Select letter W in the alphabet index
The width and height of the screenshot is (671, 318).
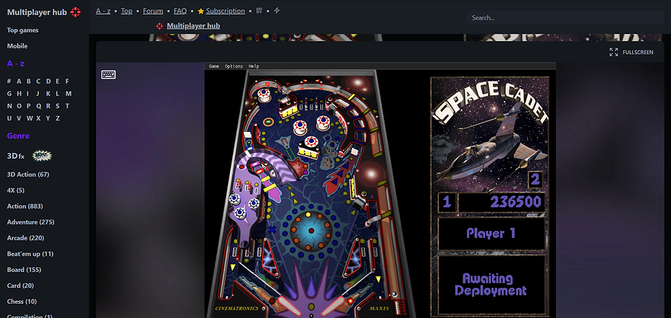(x=29, y=118)
